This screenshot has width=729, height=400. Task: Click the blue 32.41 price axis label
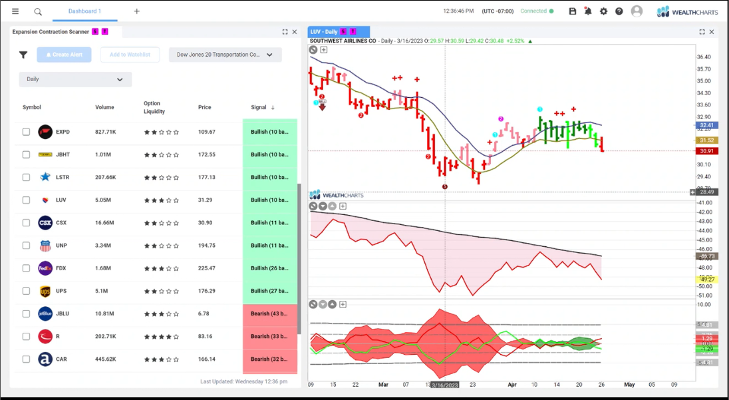[706, 125]
